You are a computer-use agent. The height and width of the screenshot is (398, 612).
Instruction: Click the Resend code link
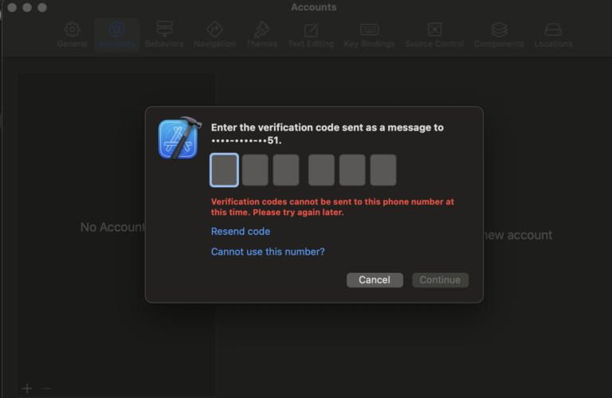coord(240,232)
